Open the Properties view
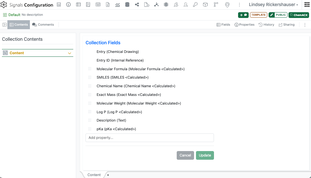 pyautogui.click(x=244, y=25)
